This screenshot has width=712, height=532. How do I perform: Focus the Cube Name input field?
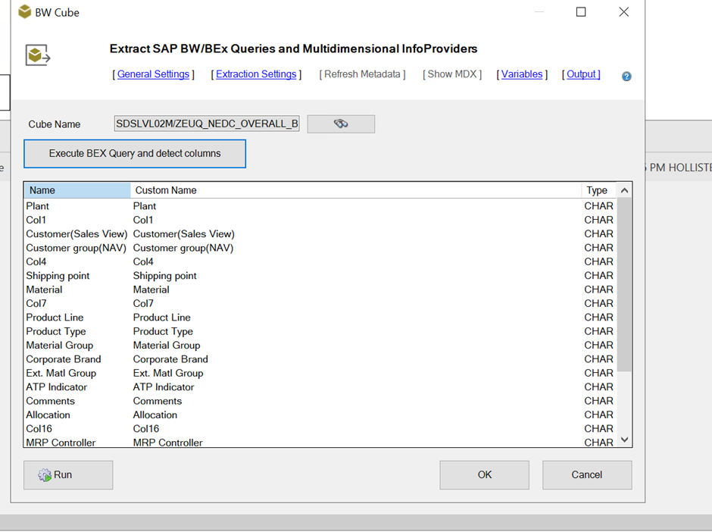tap(207, 124)
